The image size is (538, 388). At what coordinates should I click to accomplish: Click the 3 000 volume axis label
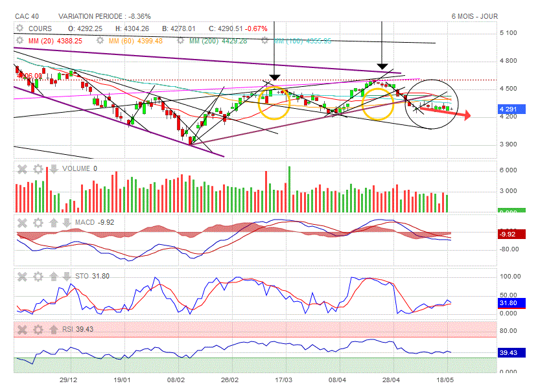click(x=508, y=191)
